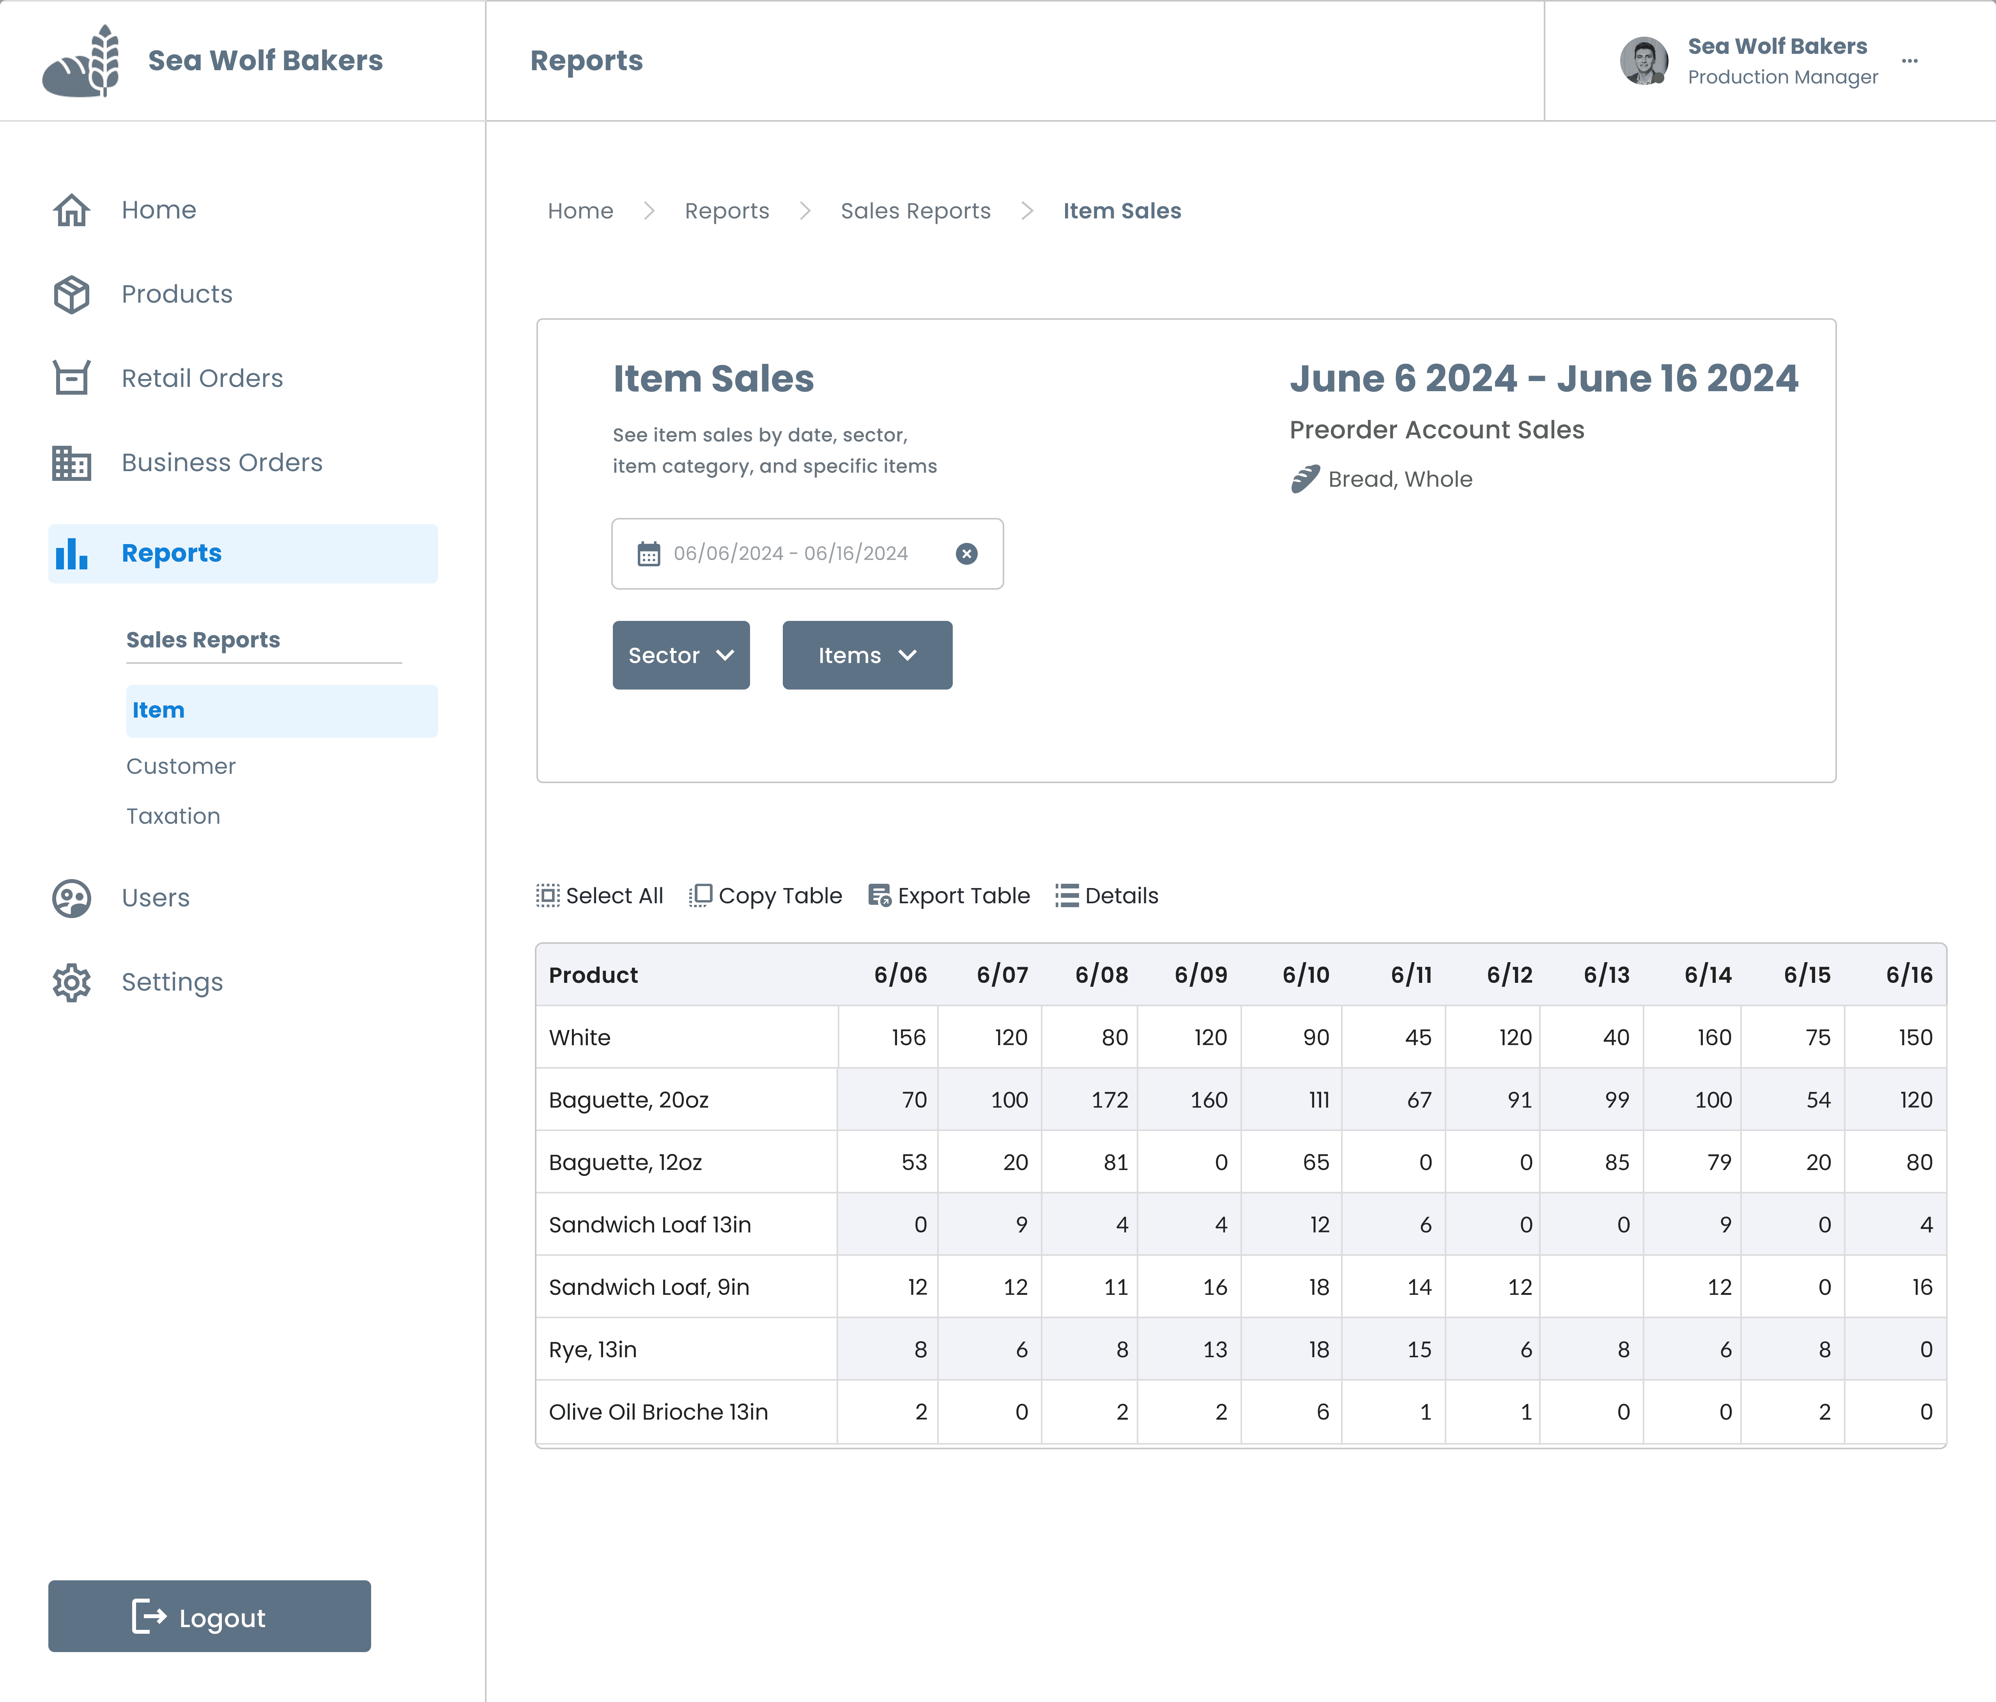This screenshot has height=1702, width=1996.
Task: Go to Sales Reports breadcrumb link
Action: 915,211
